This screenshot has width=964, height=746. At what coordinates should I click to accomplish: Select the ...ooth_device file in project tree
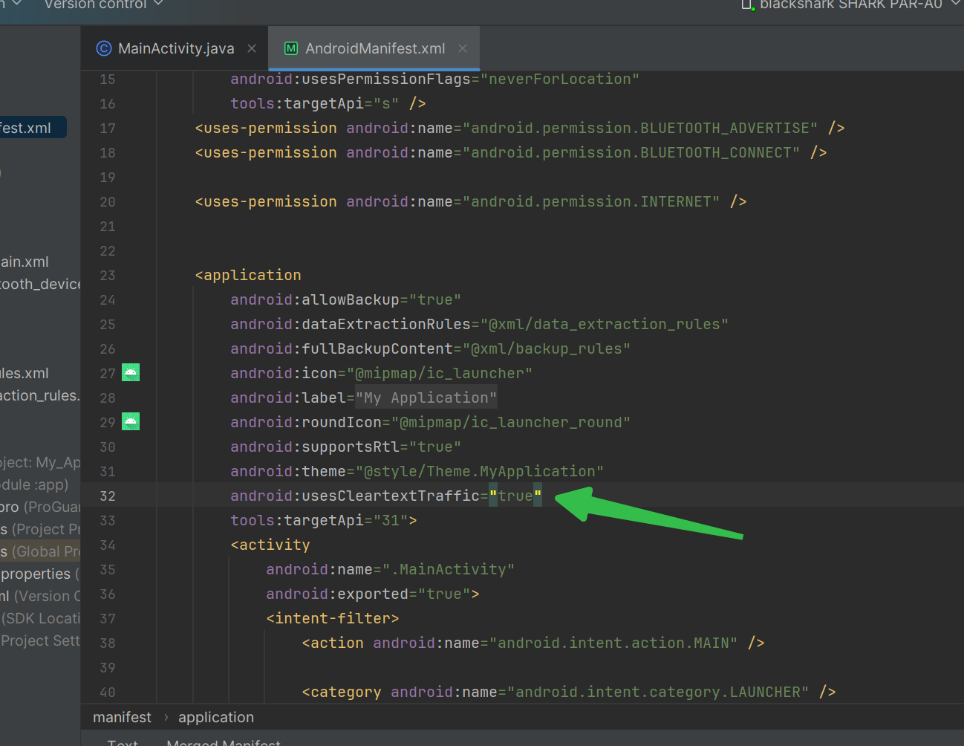(40, 284)
